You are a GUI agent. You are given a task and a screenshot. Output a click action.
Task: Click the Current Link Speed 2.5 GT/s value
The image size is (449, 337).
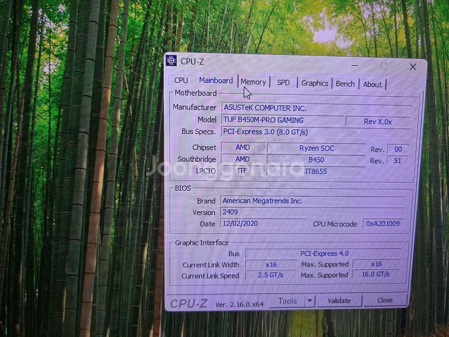coord(271,275)
